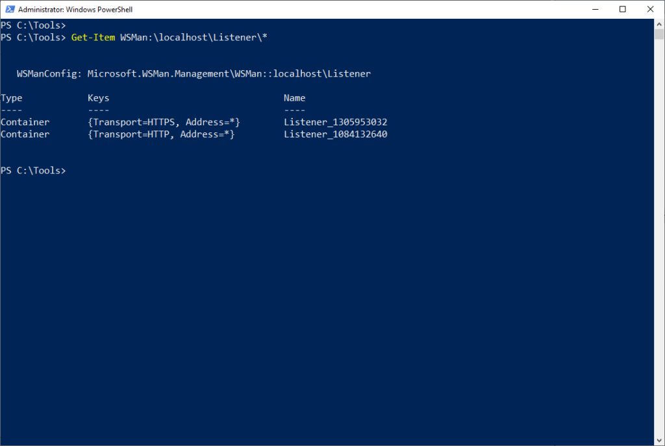Close the PowerShell window
The image size is (665, 446).
650,9
